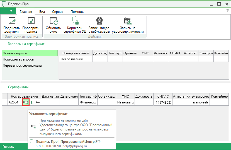Open the Помощь tab
Viewport: 231px width, 150px height.
click(x=77, y=12)
